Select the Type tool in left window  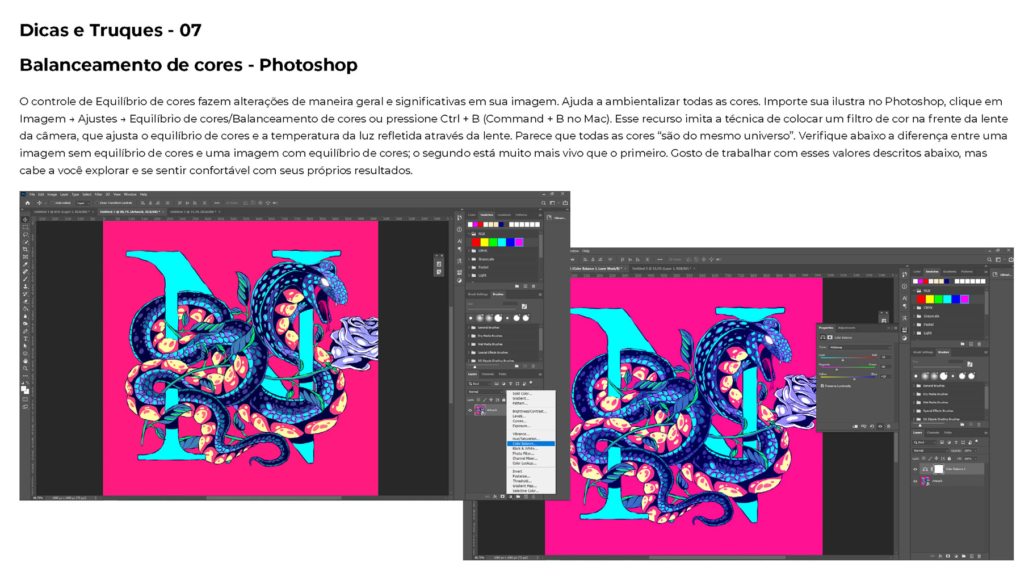25,338
